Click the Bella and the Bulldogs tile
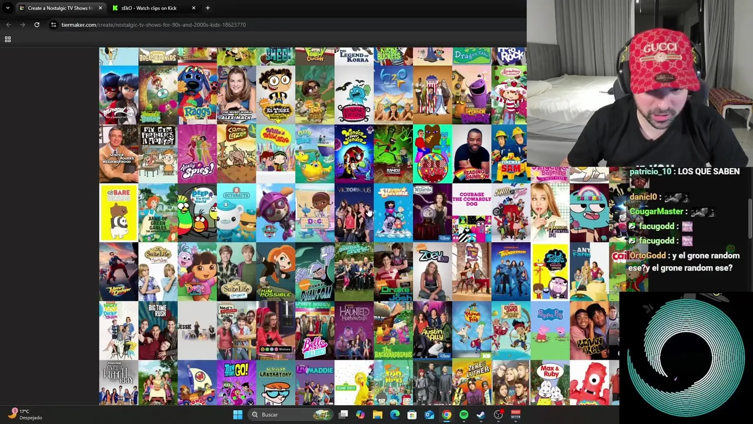Screen dimensions: 753x424 (x=315, y=330)
